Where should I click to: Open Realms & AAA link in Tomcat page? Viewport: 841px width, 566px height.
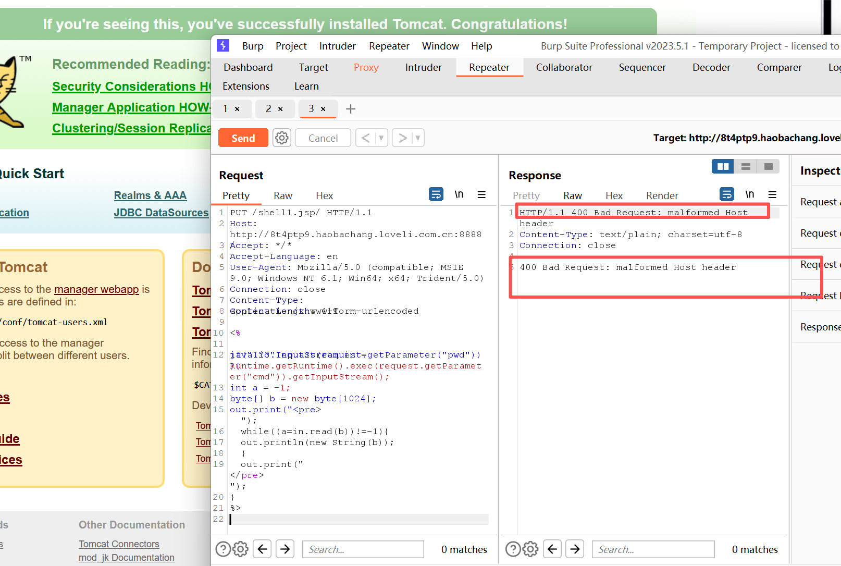coord(150,195)
